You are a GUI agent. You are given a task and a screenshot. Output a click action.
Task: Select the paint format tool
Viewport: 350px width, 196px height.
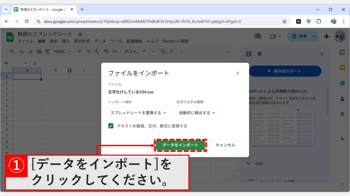coord(48,52)
